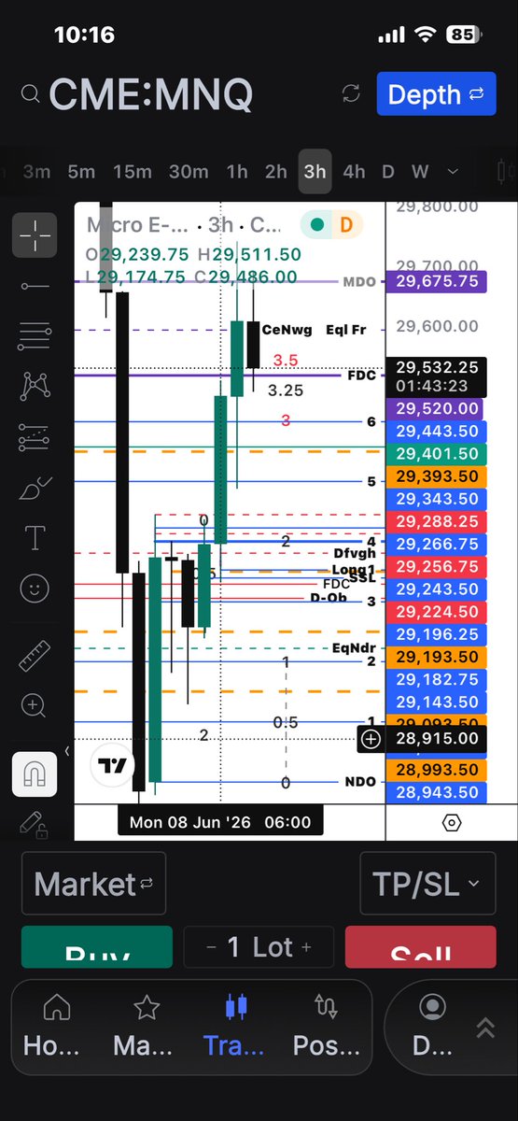The height and width of the screenshot is (1121, 518).
Task: Select the W weekly timeframe
Action: tap(420, 171)
